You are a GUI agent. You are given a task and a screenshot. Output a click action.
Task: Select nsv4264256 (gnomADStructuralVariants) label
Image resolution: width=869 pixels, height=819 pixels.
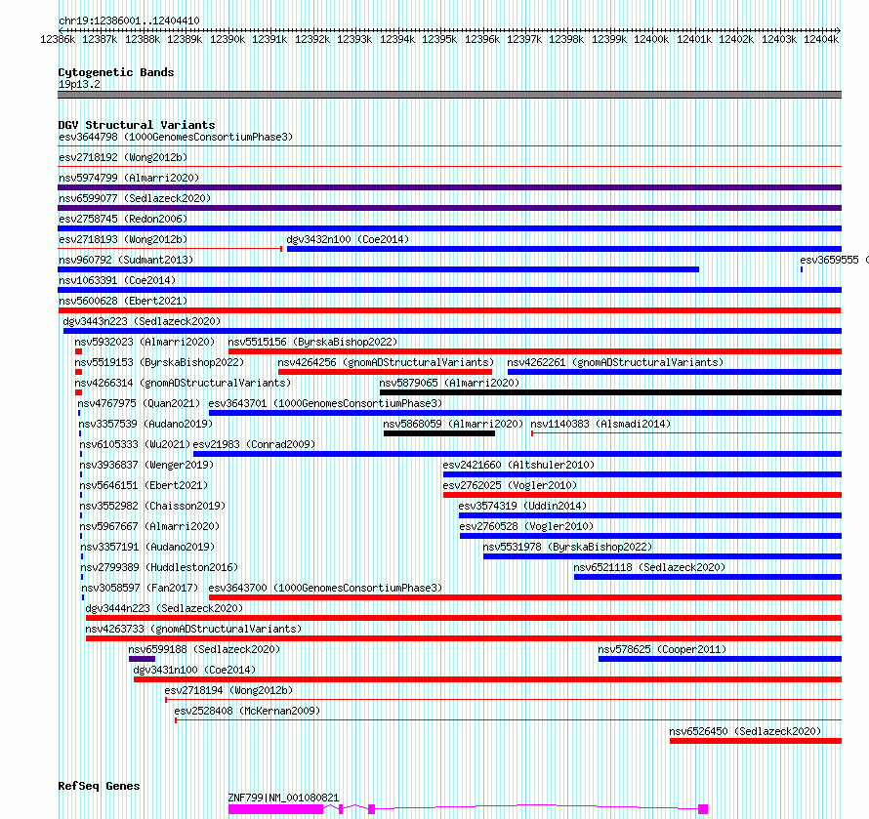pos(386,362)
